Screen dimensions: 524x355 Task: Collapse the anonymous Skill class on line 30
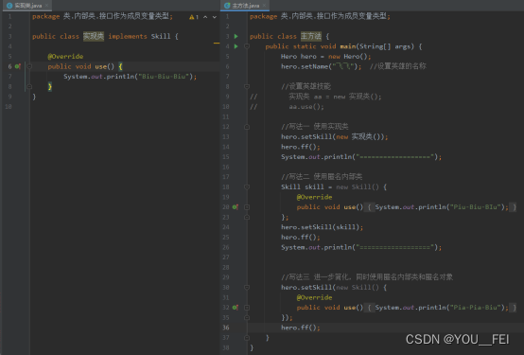click(247, 288)
